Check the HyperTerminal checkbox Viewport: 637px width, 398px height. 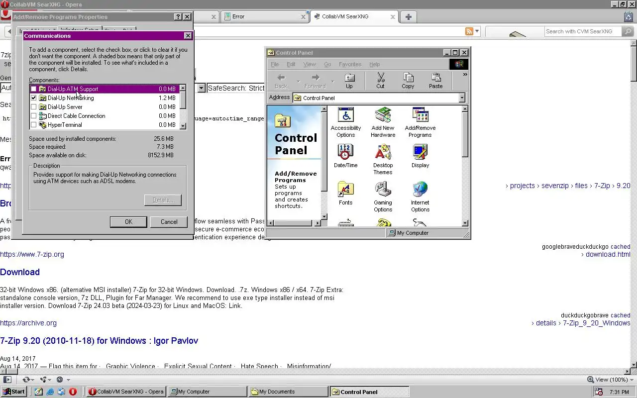pos(34,125)
